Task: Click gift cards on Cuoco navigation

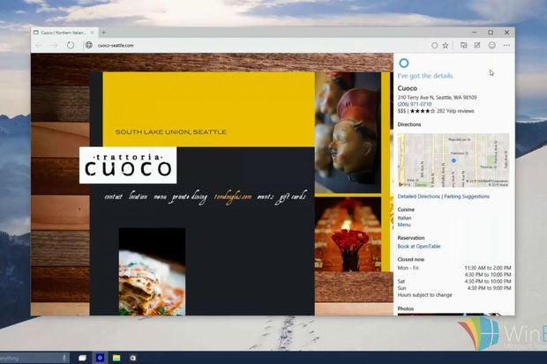Action: click(292, 197)
